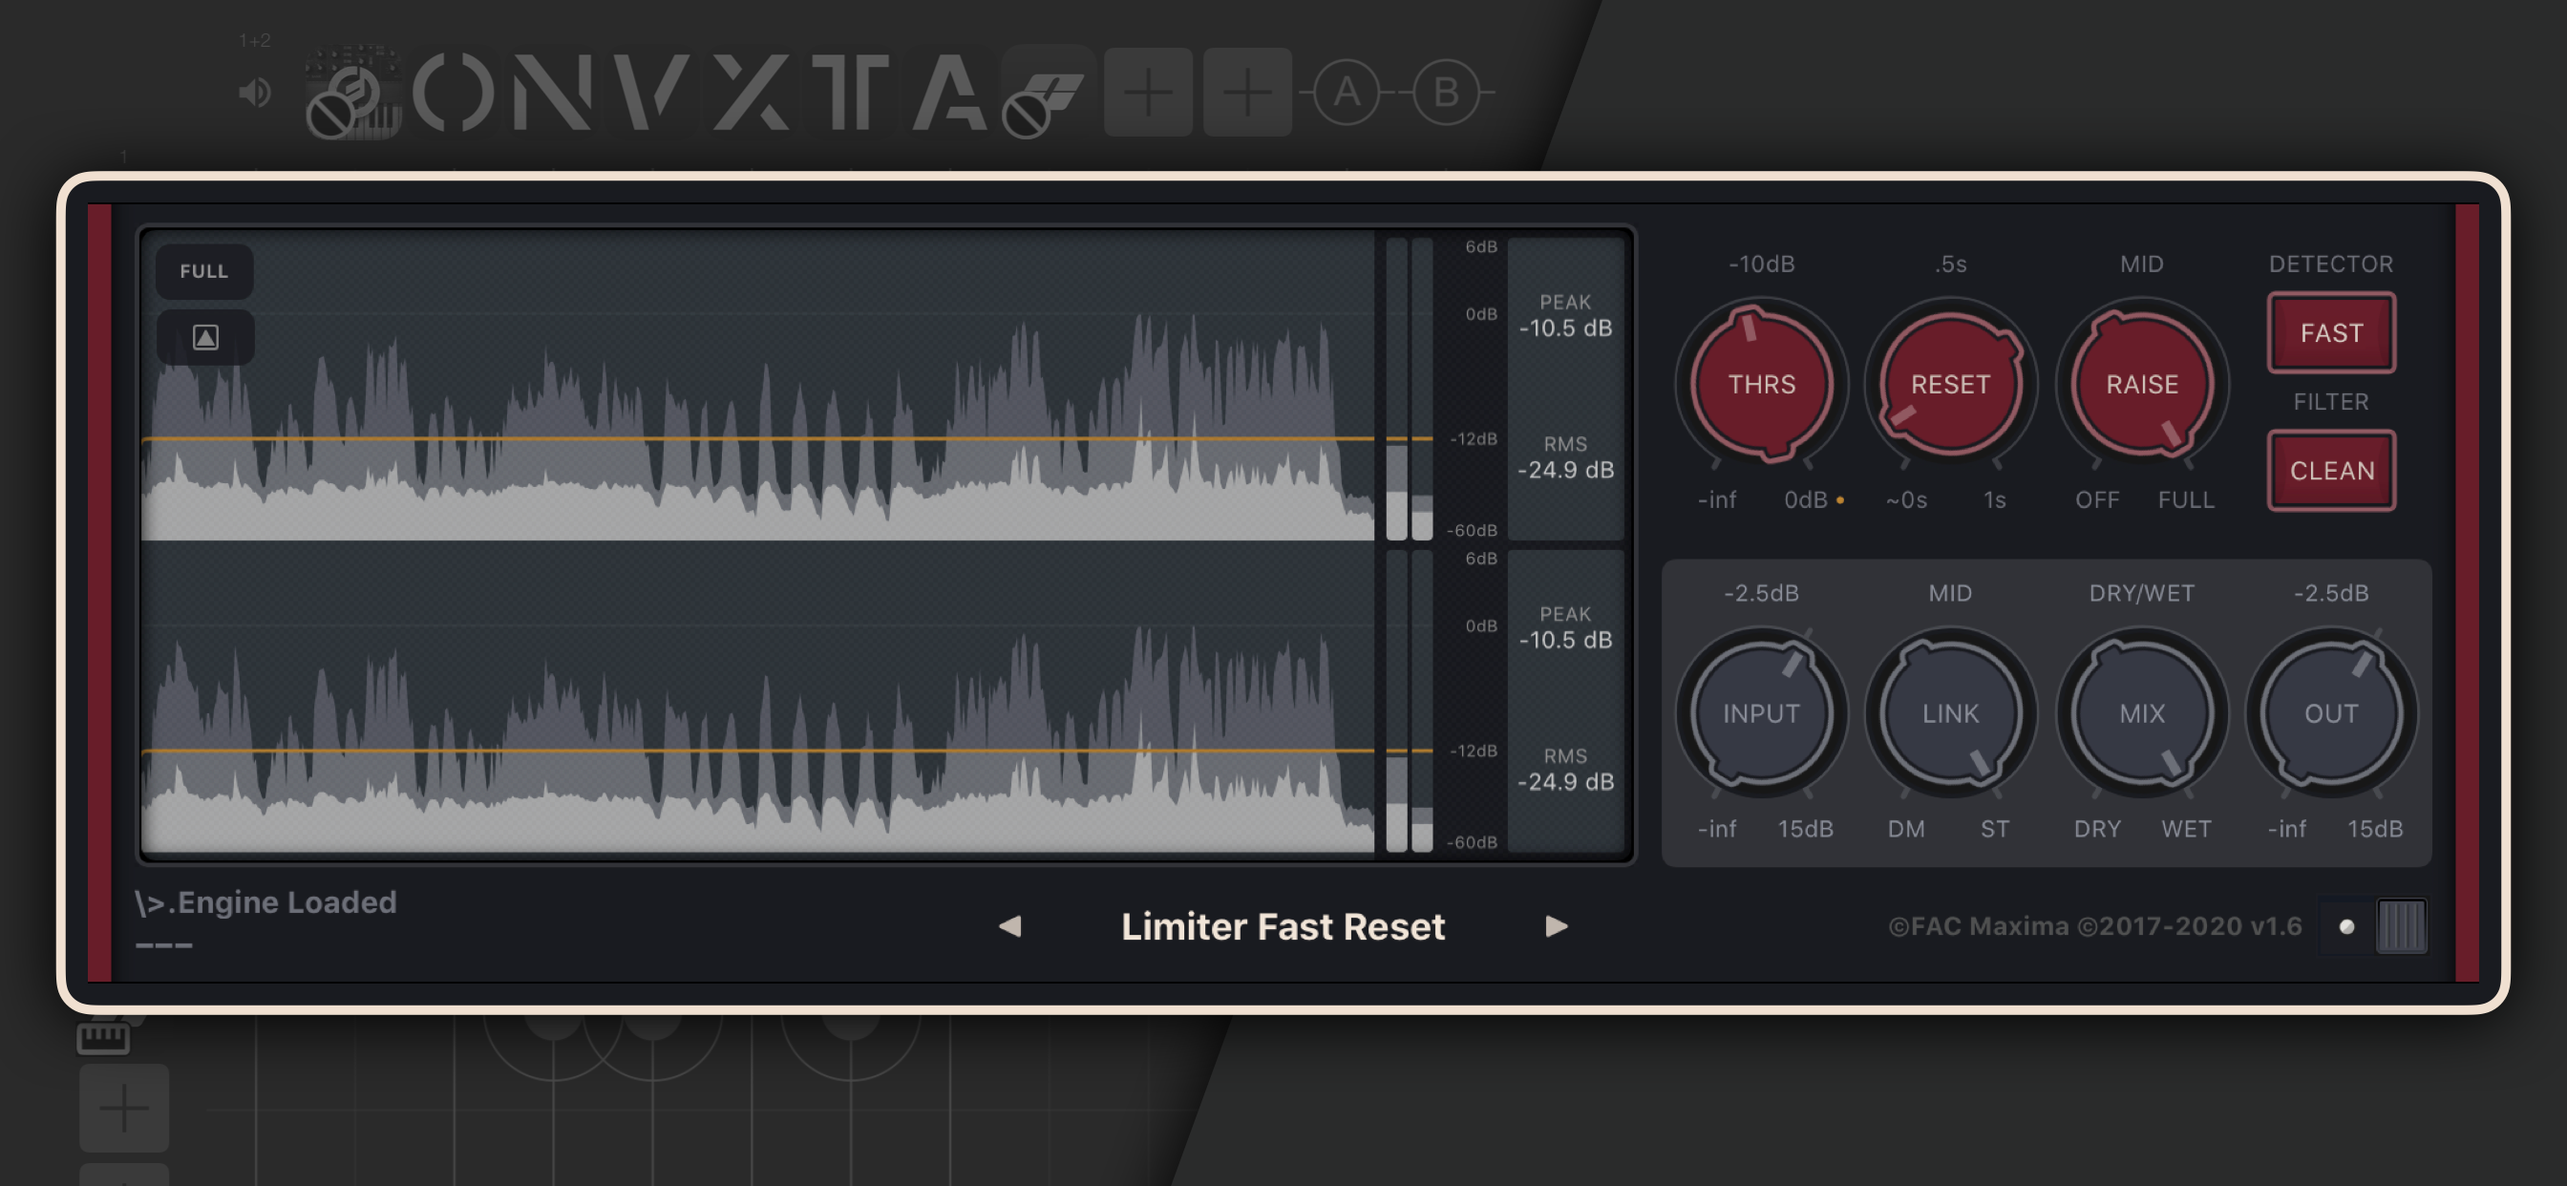Toggle the FAST detector button
The image size is (2567, 1186).
tap(2331, 333)
